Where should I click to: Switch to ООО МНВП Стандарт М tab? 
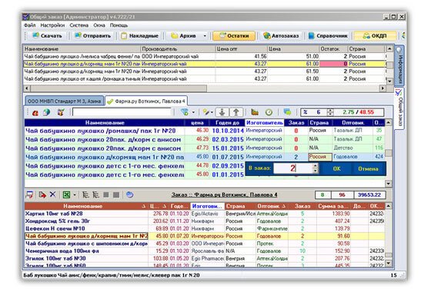pos(65,101)
